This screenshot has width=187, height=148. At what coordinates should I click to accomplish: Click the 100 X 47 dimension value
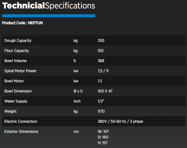coord(105,91)
